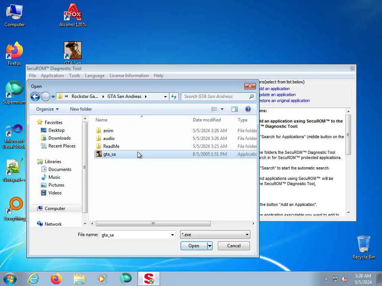Open the Recycle Bin
The width and height of the screenshot is (382, 286).
click(363, 247)
